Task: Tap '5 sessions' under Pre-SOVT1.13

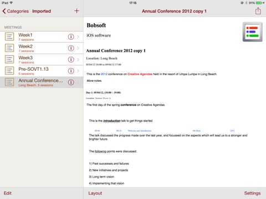Action: (x=26, y=74)
